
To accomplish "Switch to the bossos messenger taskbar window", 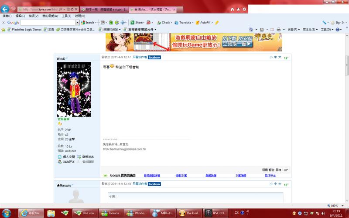I will [x=111, y=213].
